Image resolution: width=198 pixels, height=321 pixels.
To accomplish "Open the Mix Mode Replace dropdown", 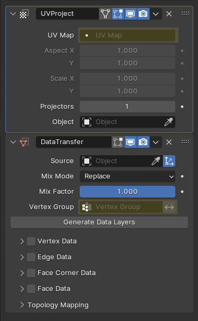I will [127, 176].
